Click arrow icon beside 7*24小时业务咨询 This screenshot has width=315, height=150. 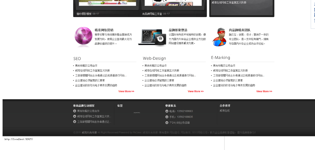(167, 123)
